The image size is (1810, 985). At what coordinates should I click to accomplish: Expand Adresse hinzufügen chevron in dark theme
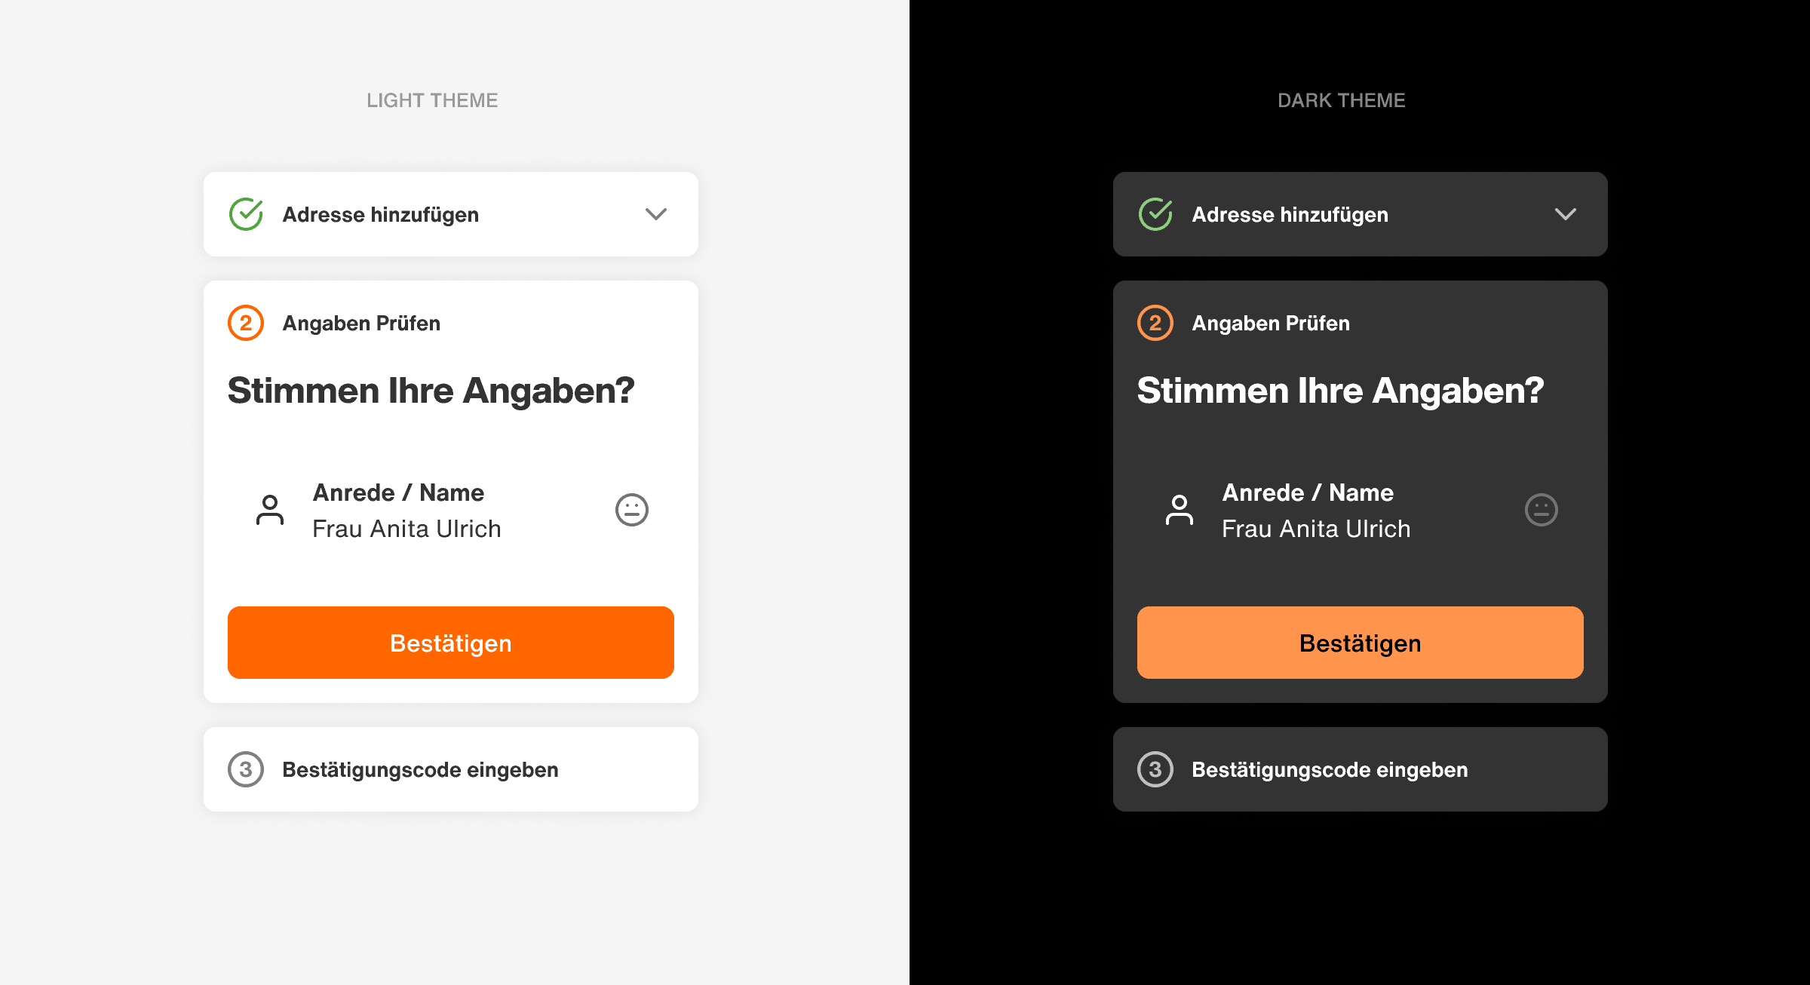[1566, 214]
